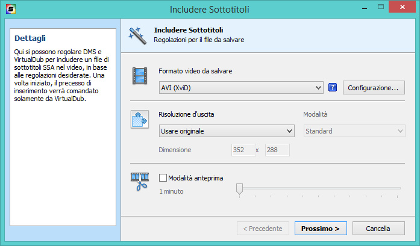This screenshot has width=420, height=246.
Task: Open the AVI (XviD) video format dropdown
Action: pos(241,88)
